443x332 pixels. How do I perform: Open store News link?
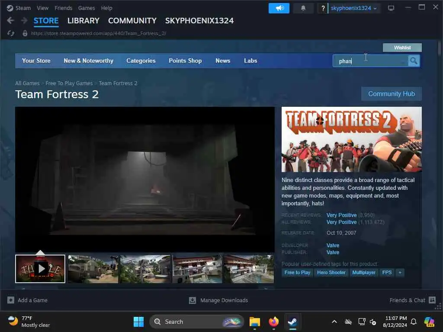[223, 61]
